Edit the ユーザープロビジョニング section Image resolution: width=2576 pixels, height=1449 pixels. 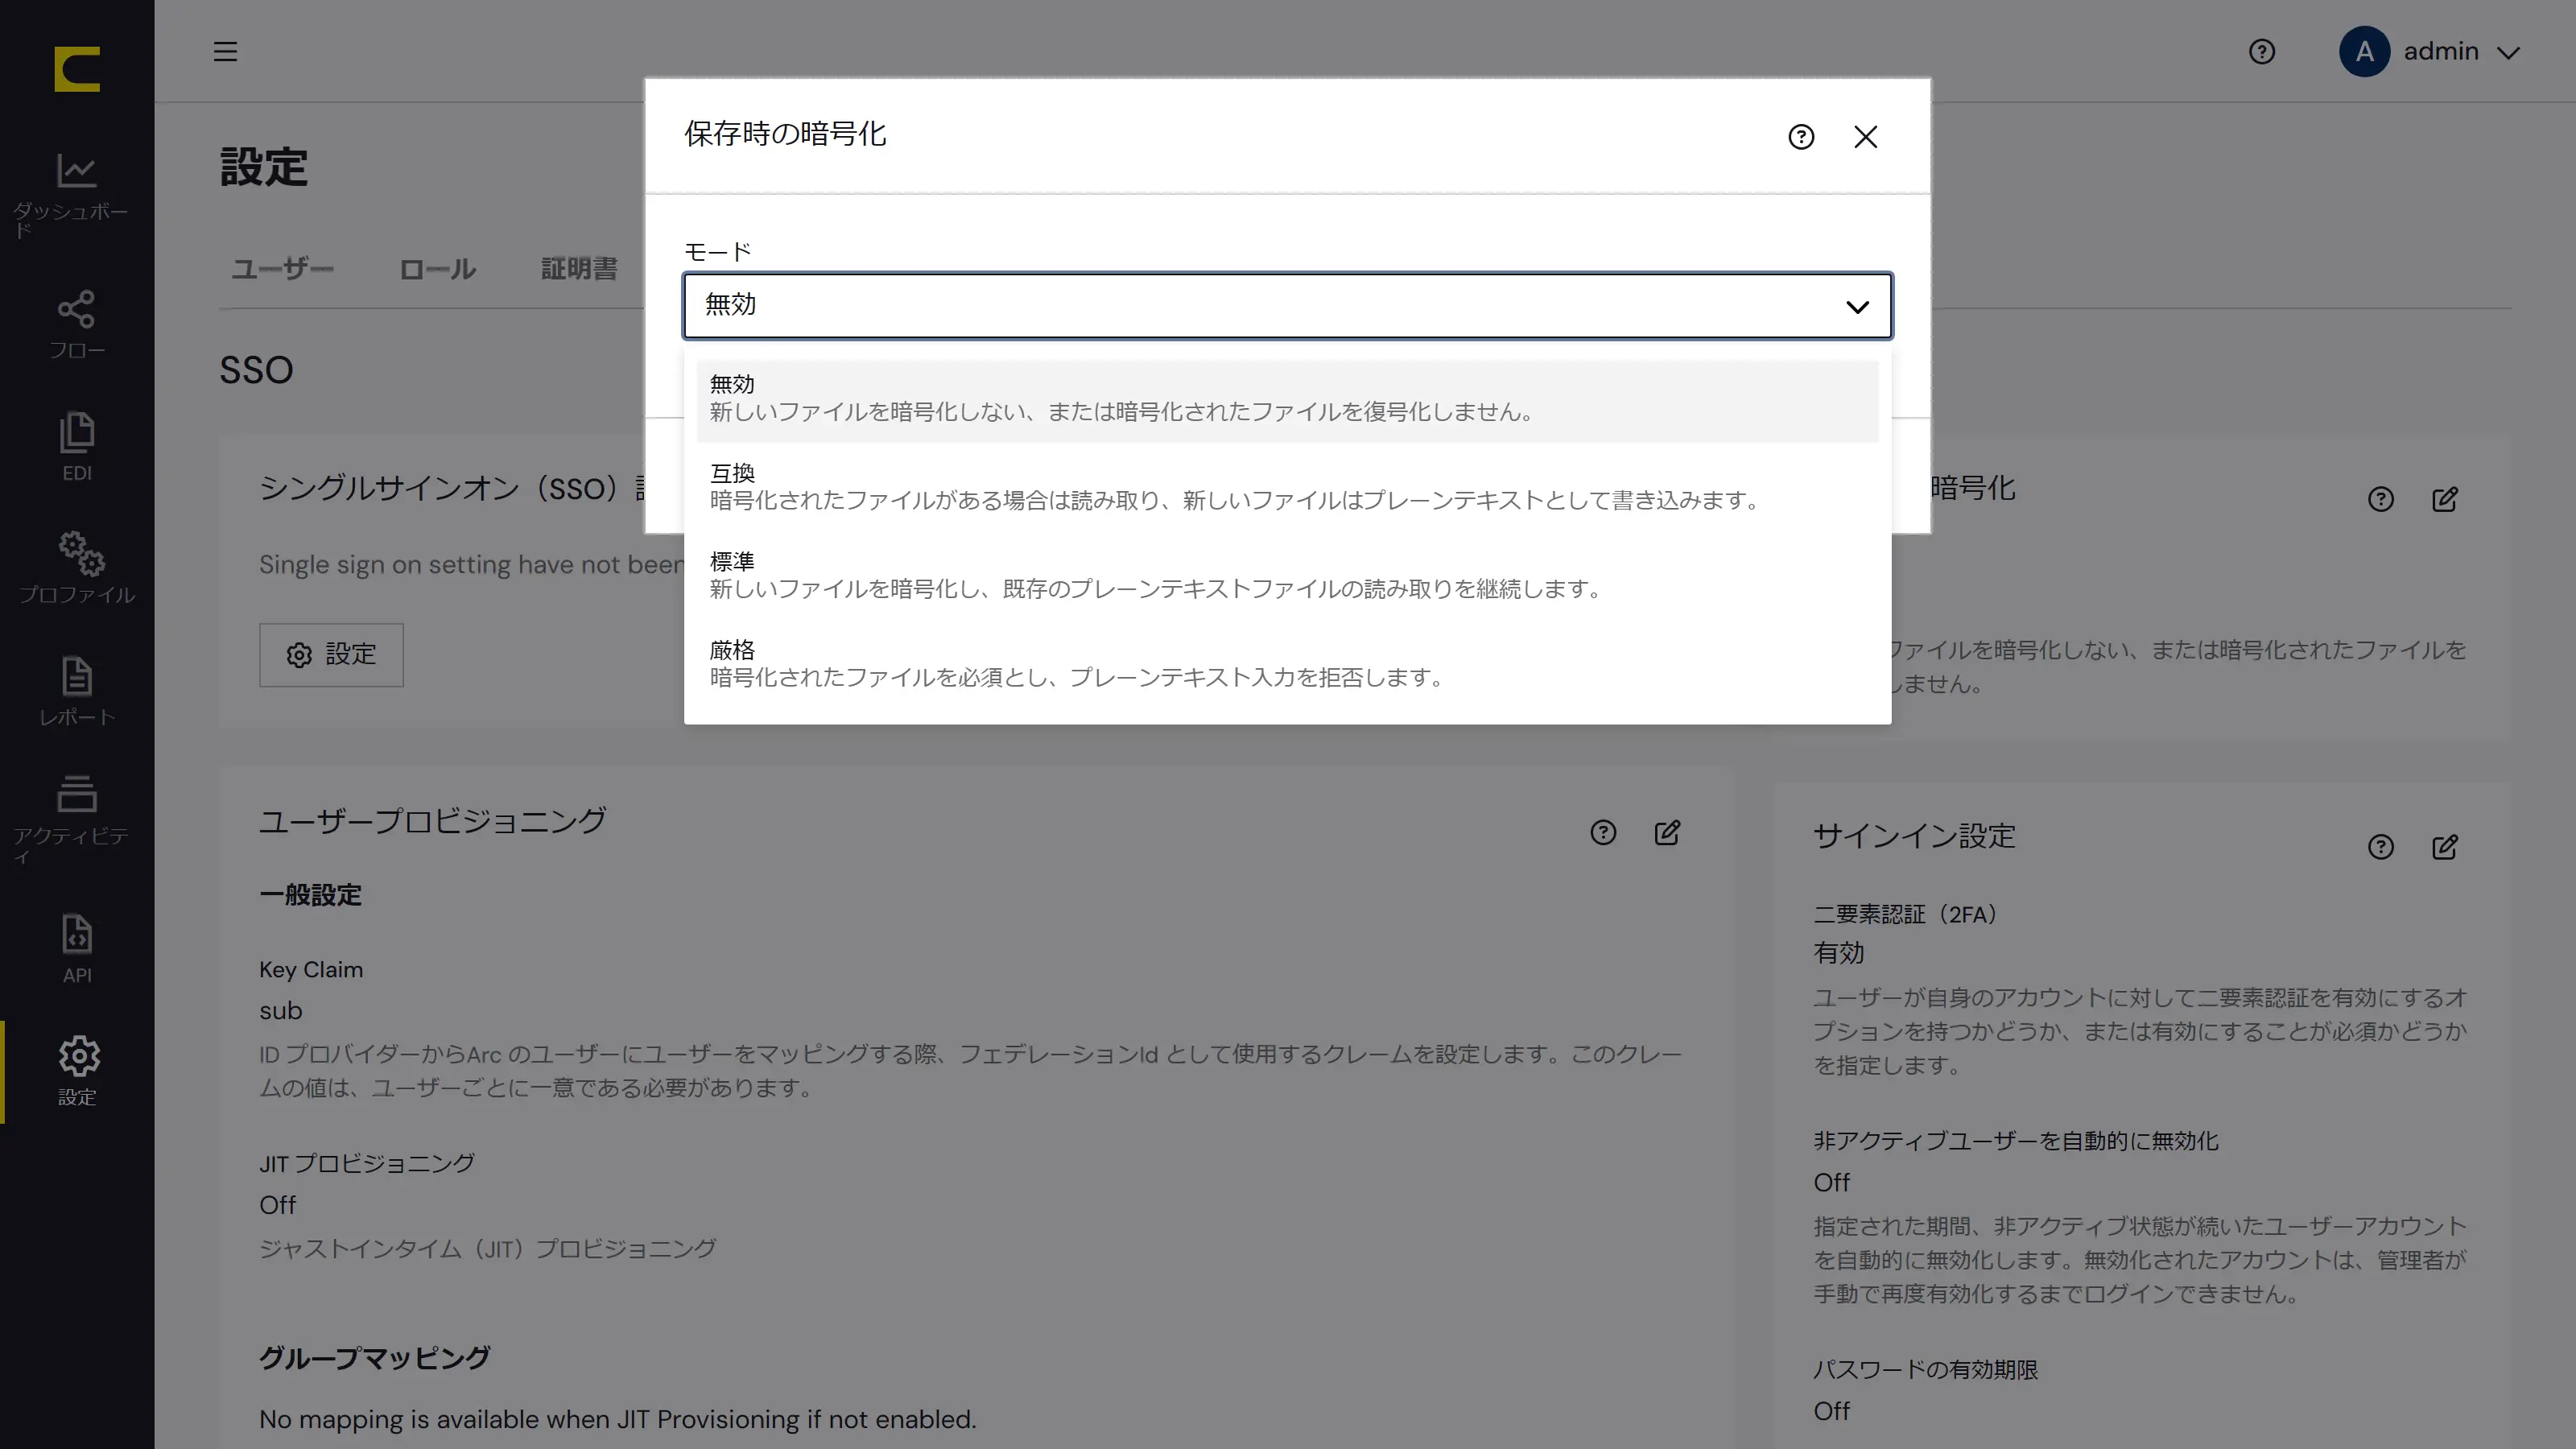pos(1667,832)
